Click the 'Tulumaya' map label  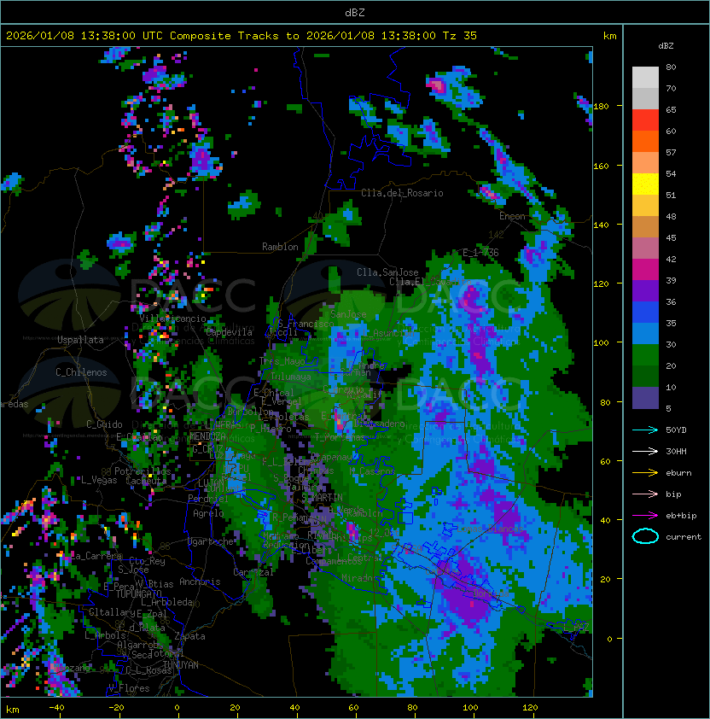point(291,377)
